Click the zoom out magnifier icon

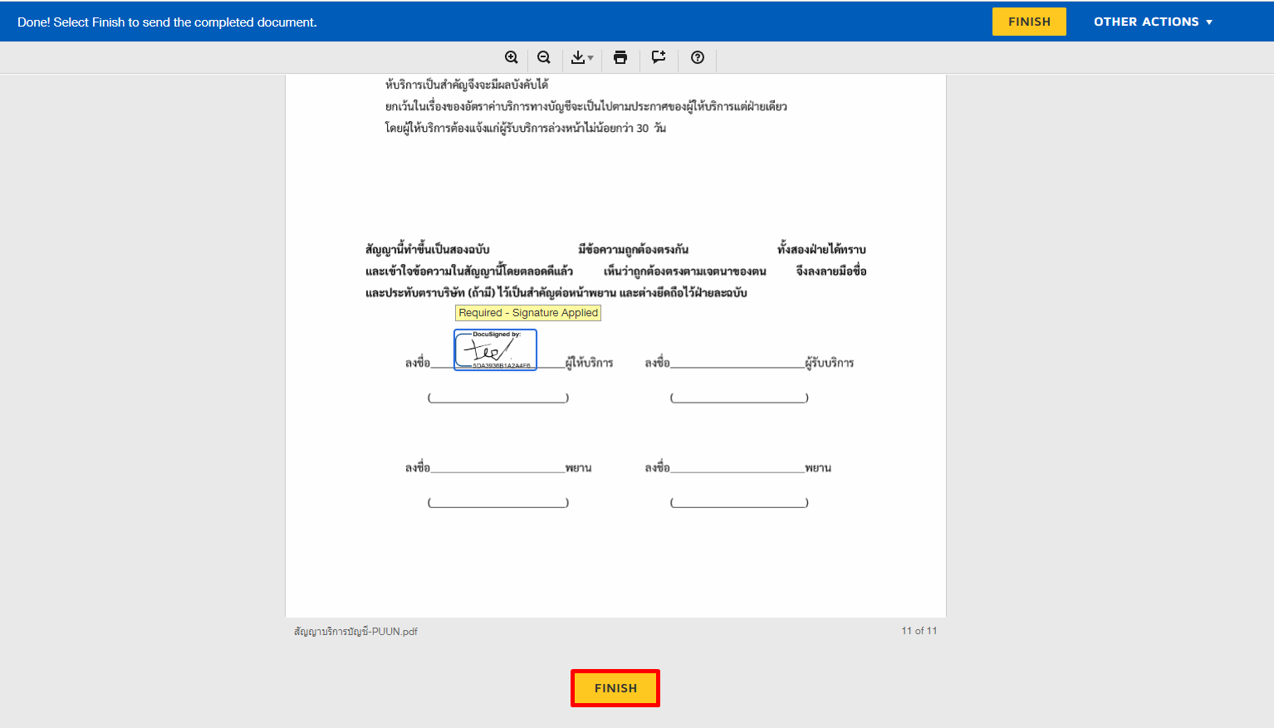pyautogui.click(x=544, y=58)
